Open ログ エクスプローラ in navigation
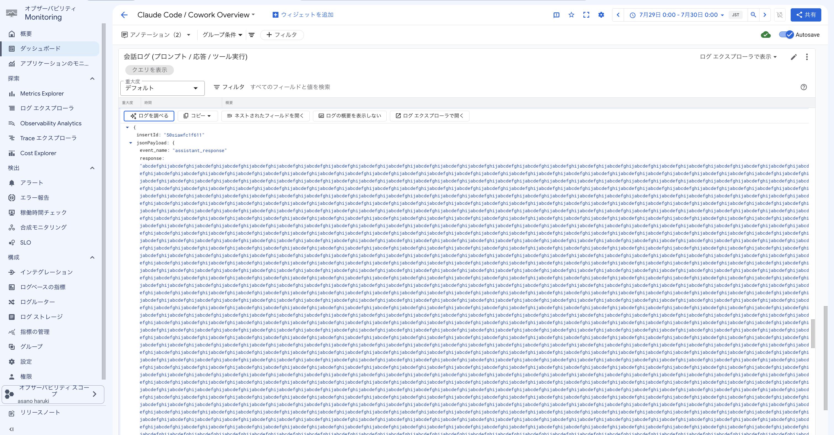 coord(50,108)
